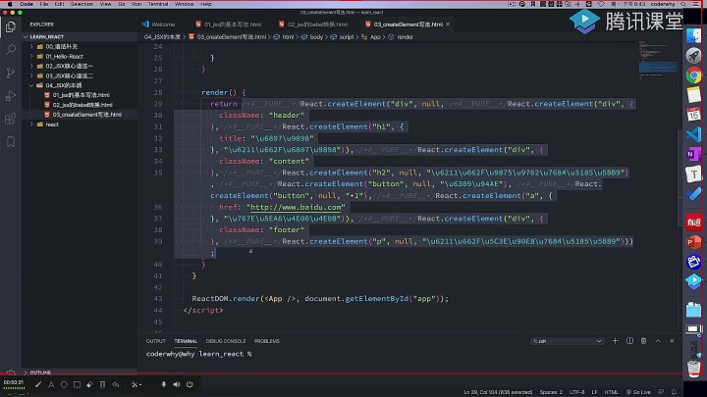Open the Bookmarks view icon
This screenshot has height=397, width=707.
(x=11, y=142)
